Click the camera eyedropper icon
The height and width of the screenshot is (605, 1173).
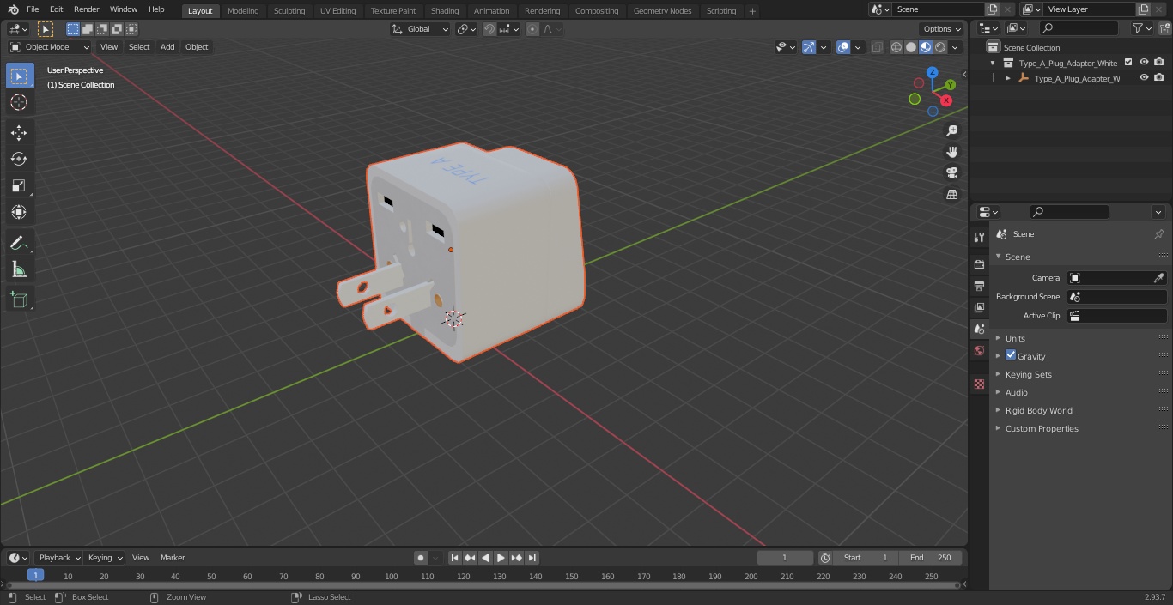(x=1158, y=278)
